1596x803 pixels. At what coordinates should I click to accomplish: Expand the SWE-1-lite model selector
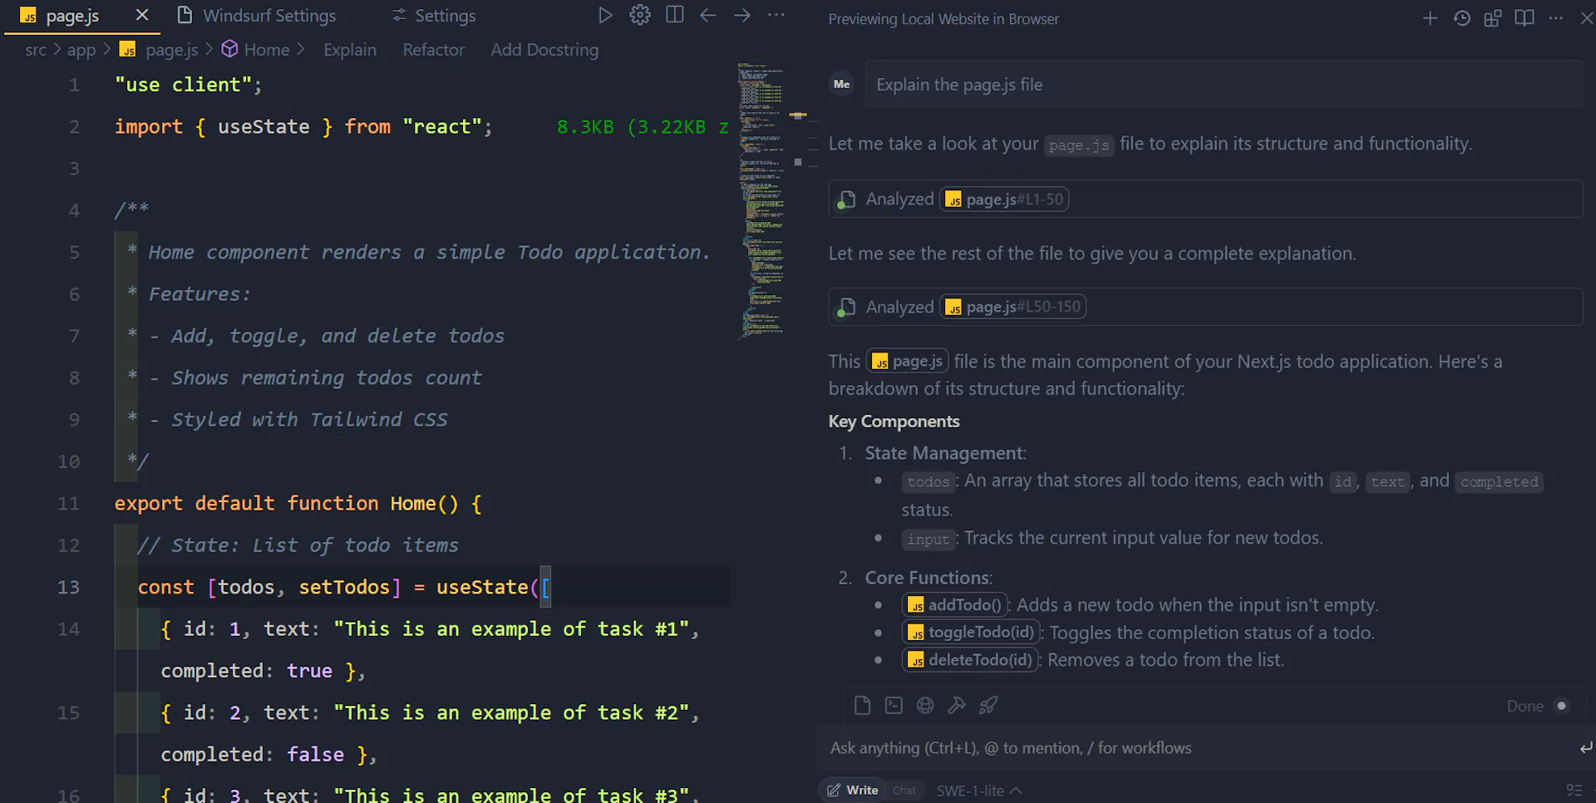(978, 791)
